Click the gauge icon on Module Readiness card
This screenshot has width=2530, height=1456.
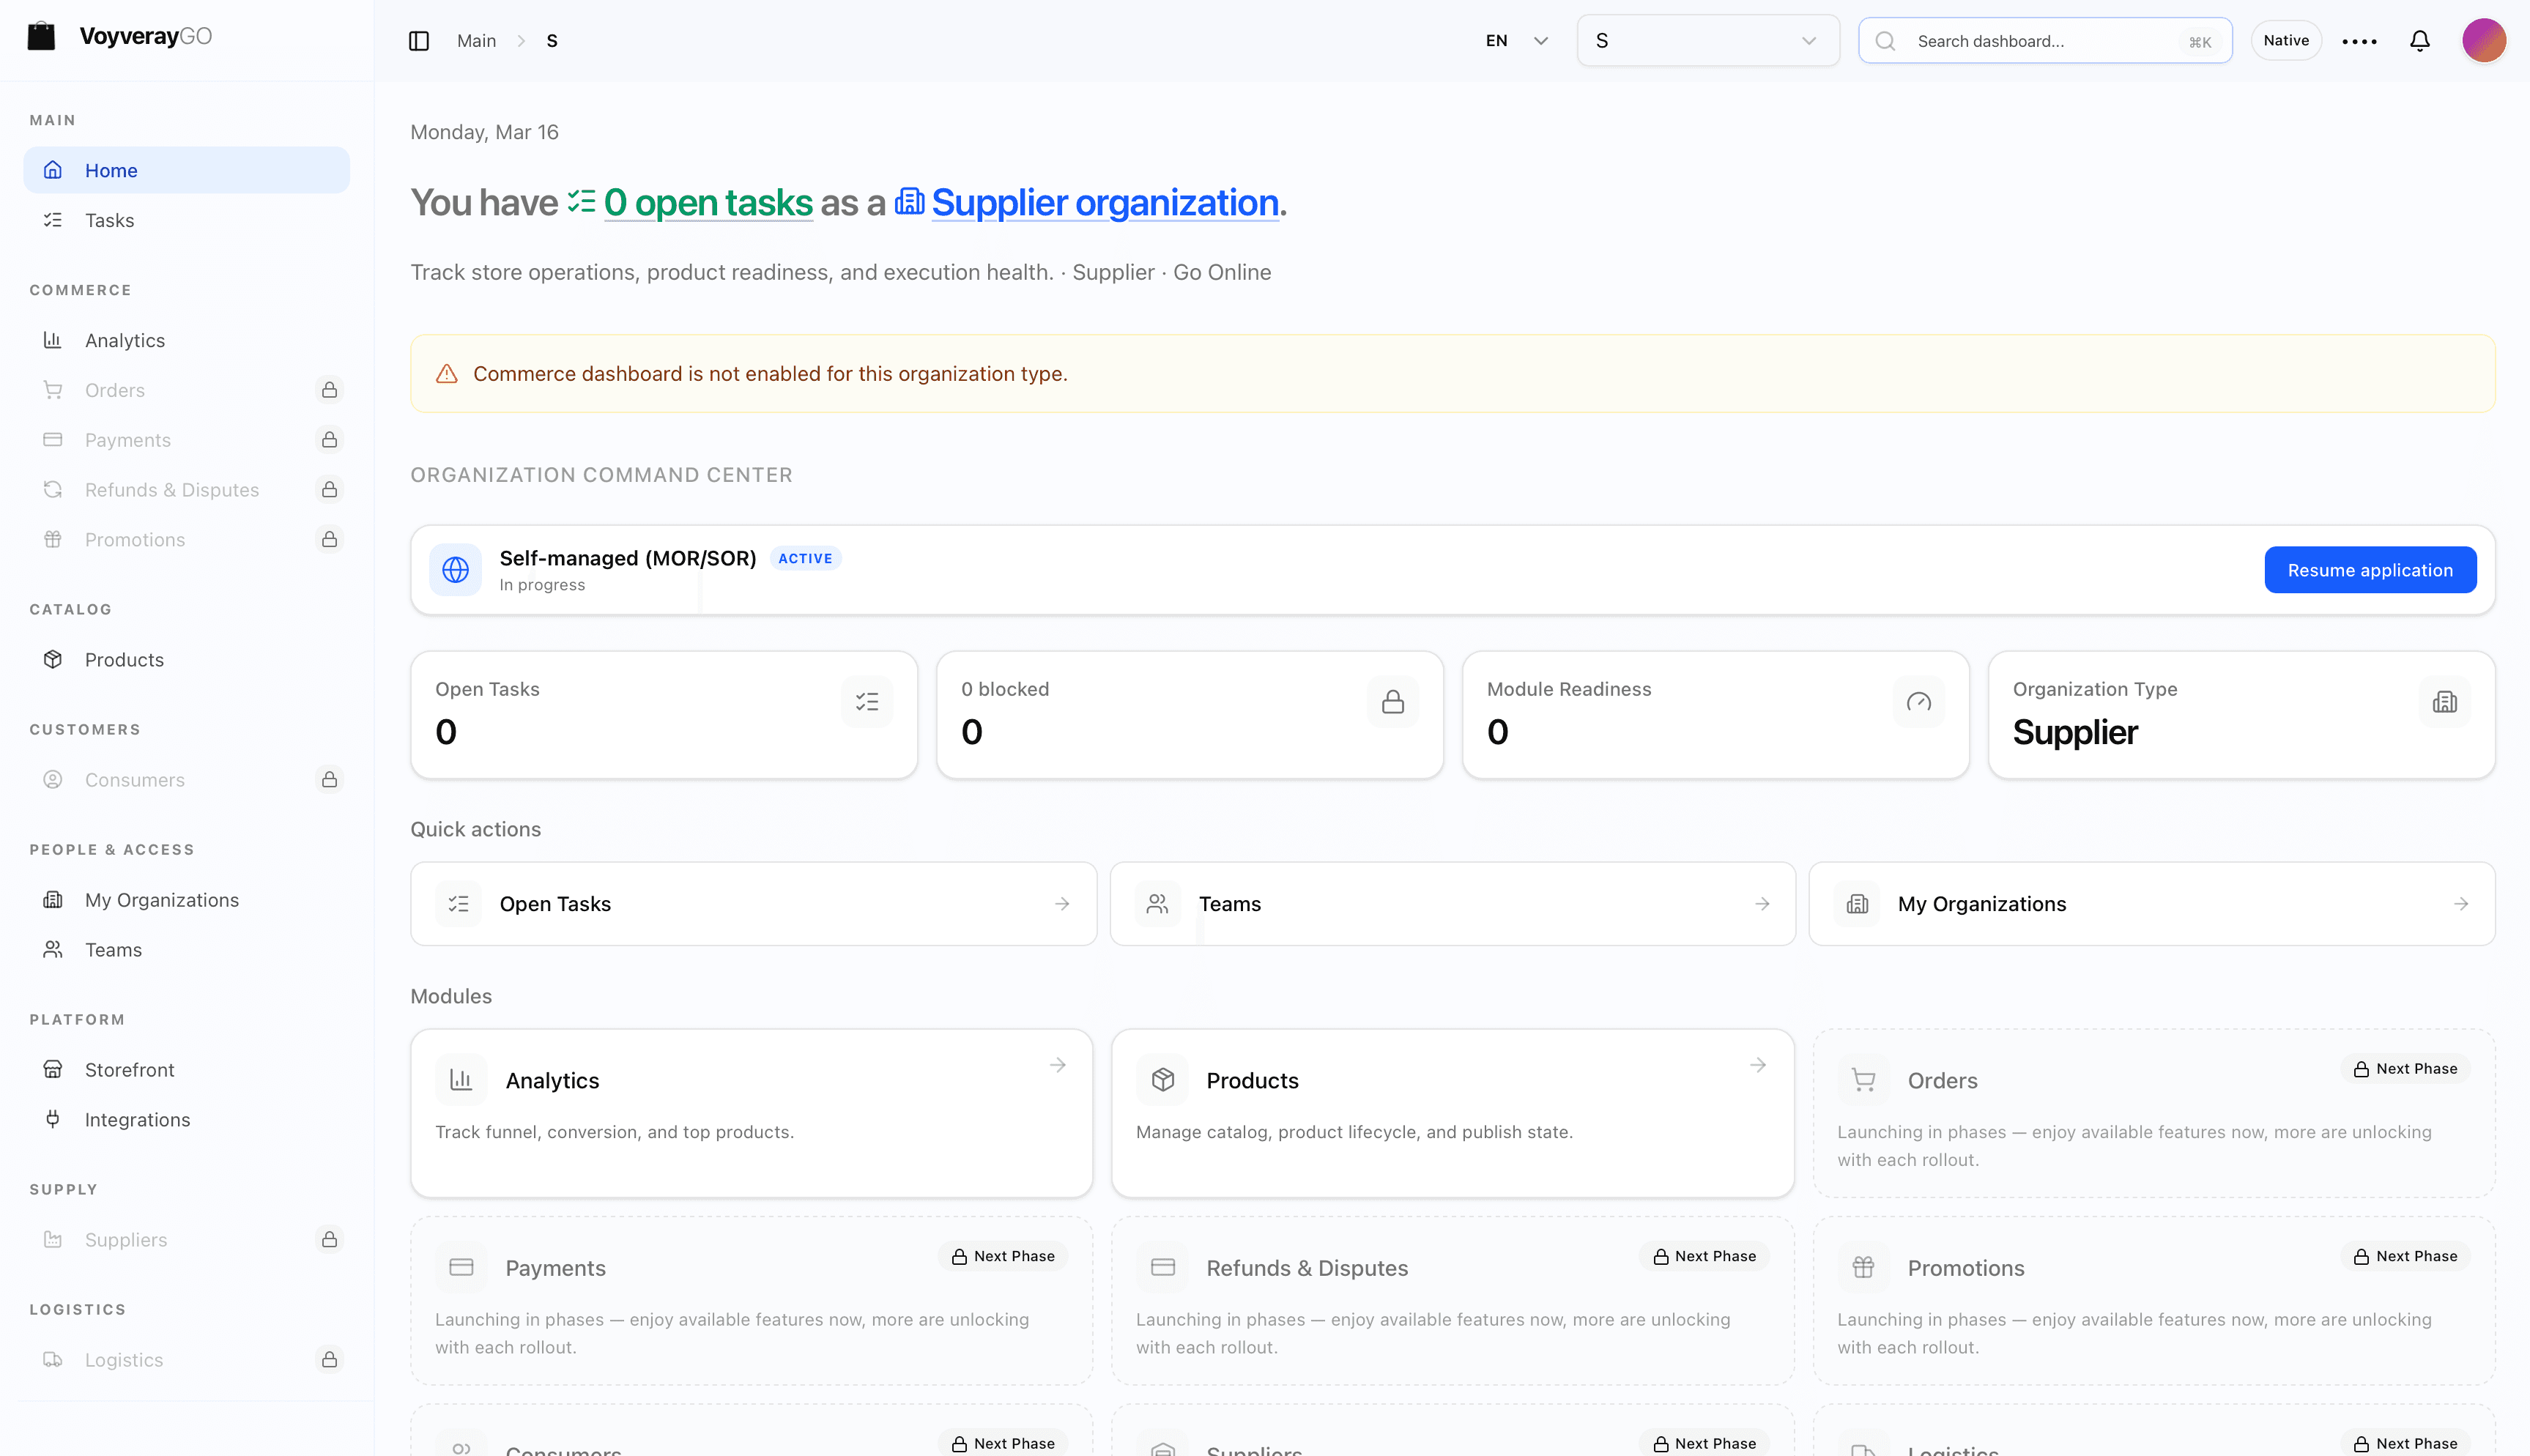[x=1919, y=702]
